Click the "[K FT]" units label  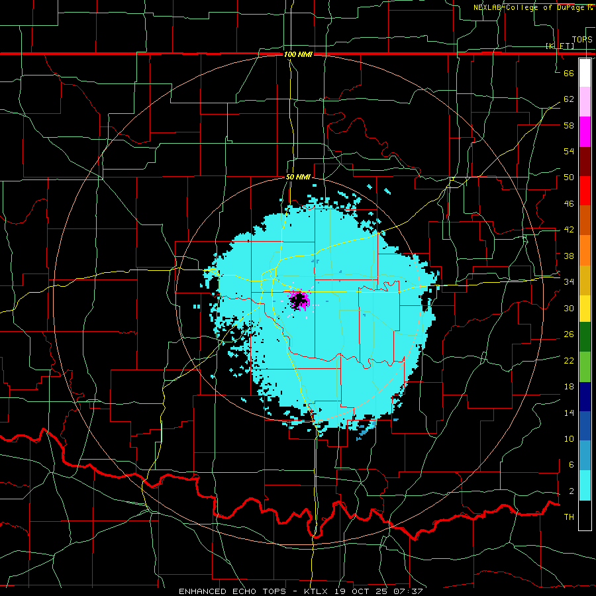tap(560, 46)
